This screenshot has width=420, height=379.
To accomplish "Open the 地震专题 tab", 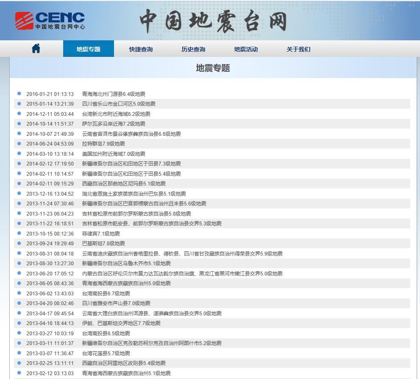I will (89, 49).
